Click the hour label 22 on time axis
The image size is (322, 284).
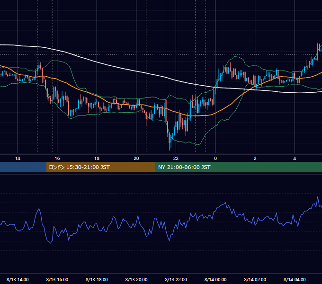(176, 159)
